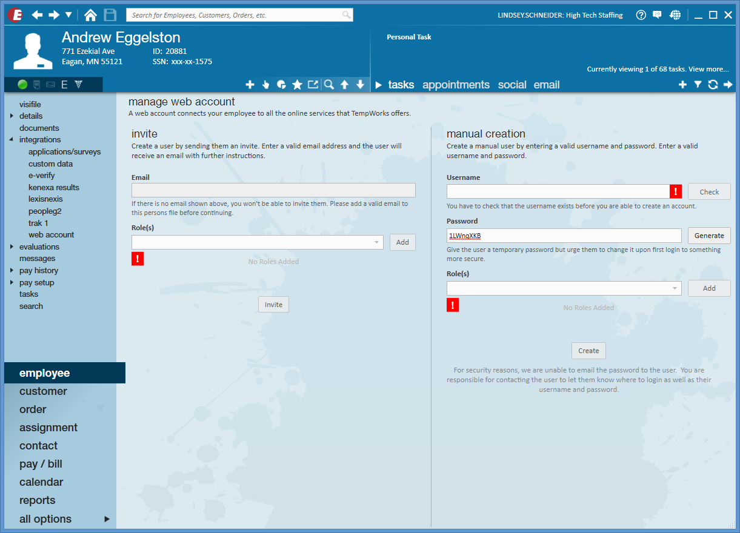Switch to the tasks tab
This screenshot has width=740, height=533.
[401, 85]
